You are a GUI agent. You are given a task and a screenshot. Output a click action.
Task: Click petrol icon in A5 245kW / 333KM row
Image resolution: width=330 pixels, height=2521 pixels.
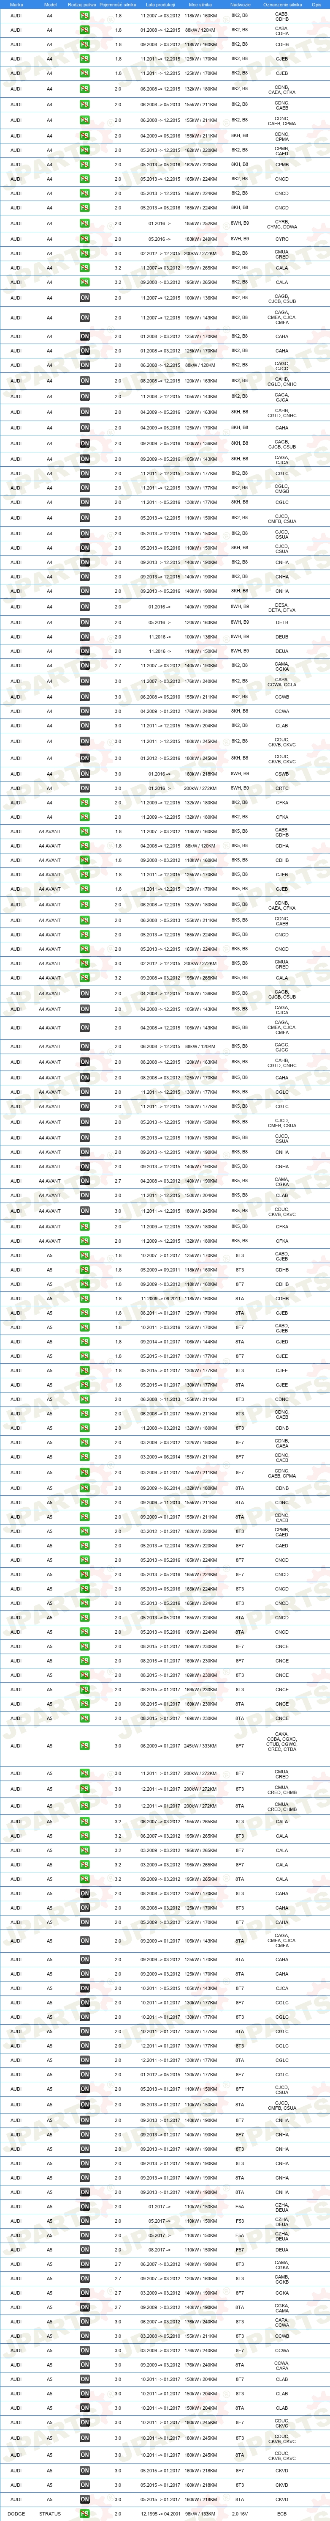coord(85,1746)
